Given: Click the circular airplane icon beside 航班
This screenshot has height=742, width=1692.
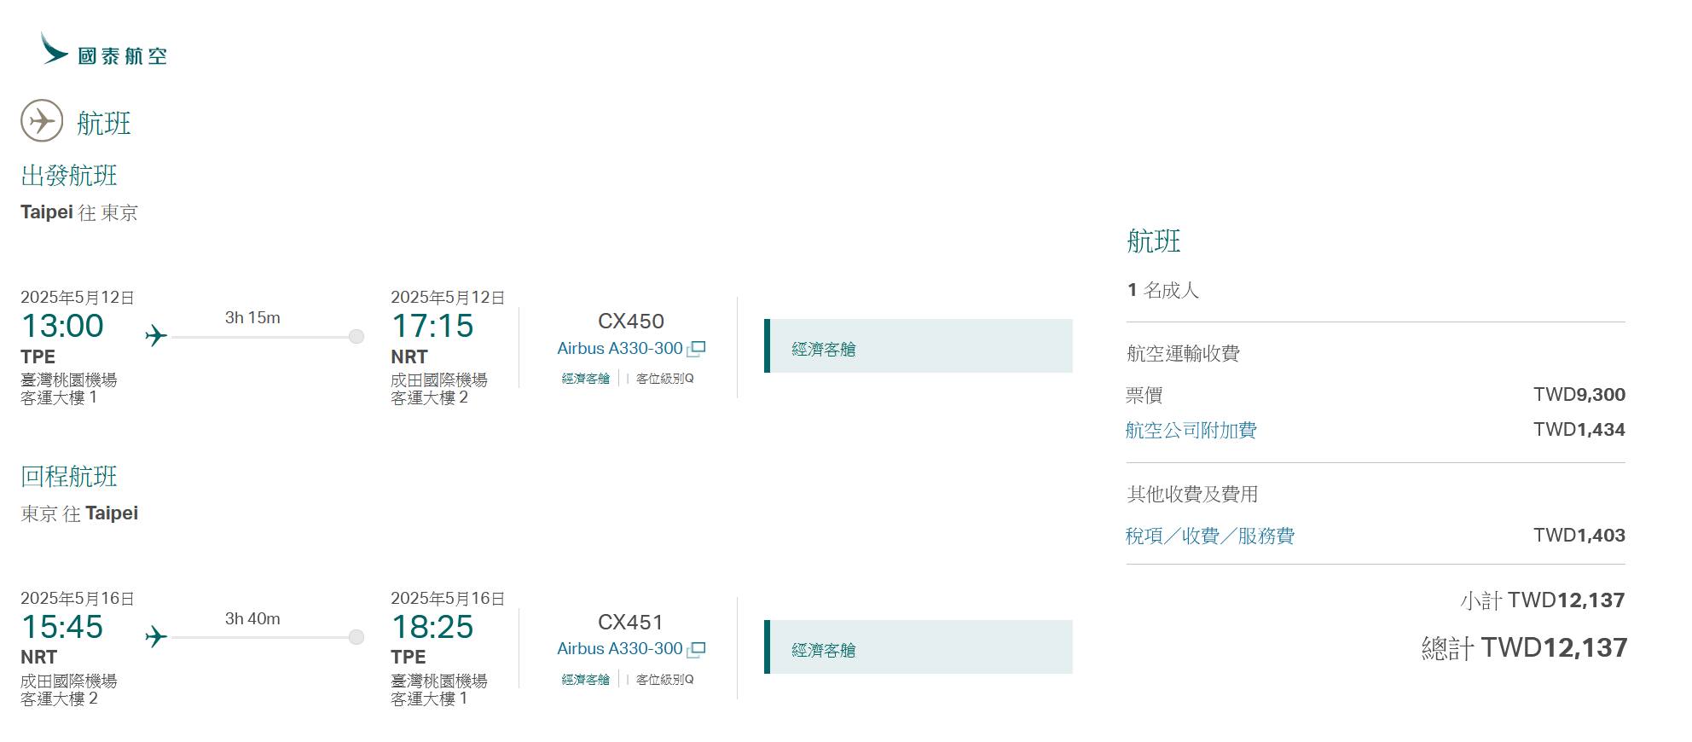Looking at the screenshot, I should point(42,120).
